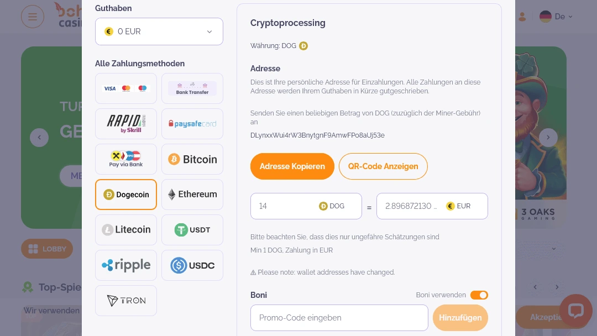Pick USDT payment tile
Image resolution: width=597 pixels, height=336 pixels.
tap(192, 230)
